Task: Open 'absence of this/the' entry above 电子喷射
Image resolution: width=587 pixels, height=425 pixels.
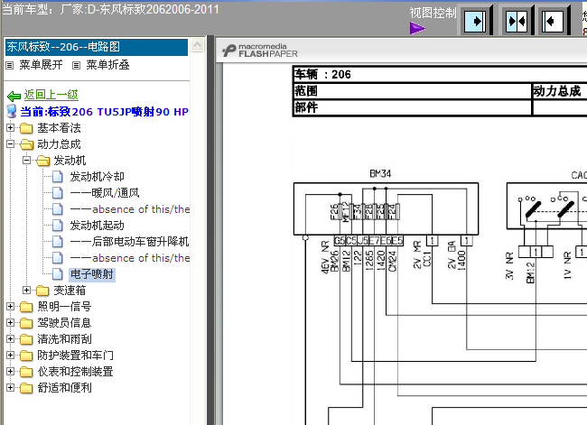Action: pyautogui.click(x=129, y=258)
